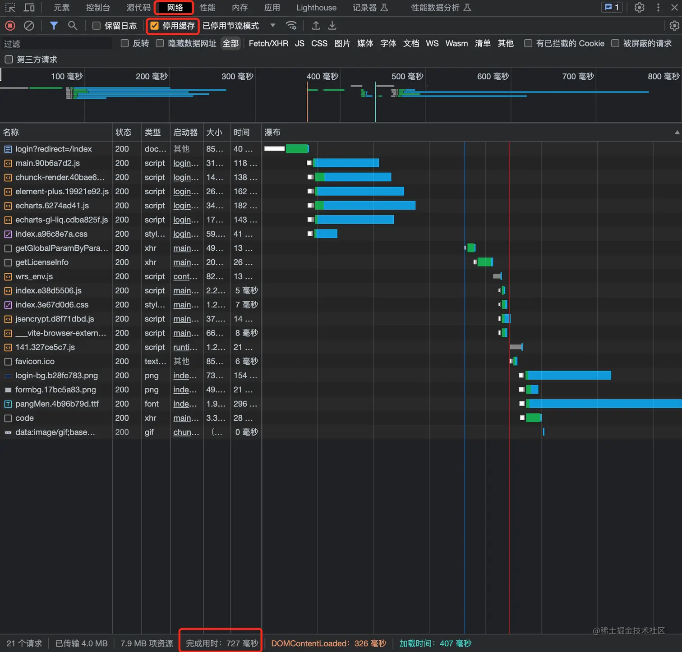
Task: Sort by the 状态 column header
Action: point(127,132)
